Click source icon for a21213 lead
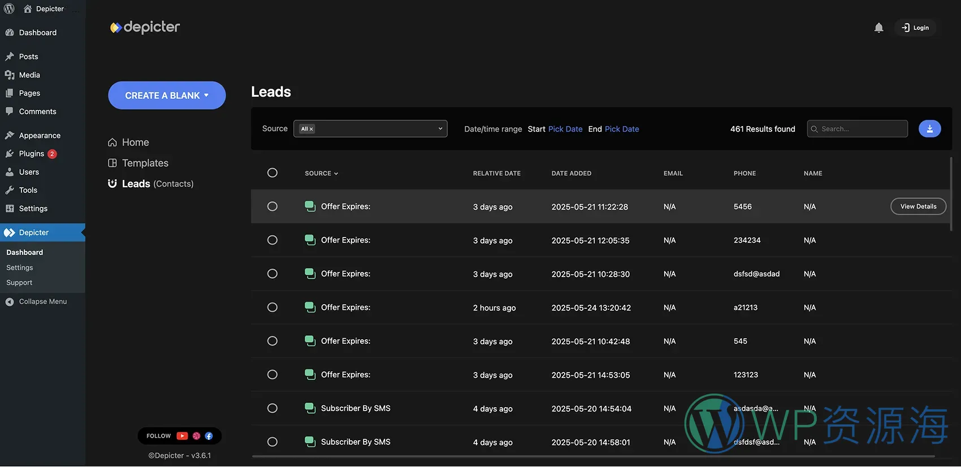The height and width of the screenshot is (467, 961). [x=310, y=308]
